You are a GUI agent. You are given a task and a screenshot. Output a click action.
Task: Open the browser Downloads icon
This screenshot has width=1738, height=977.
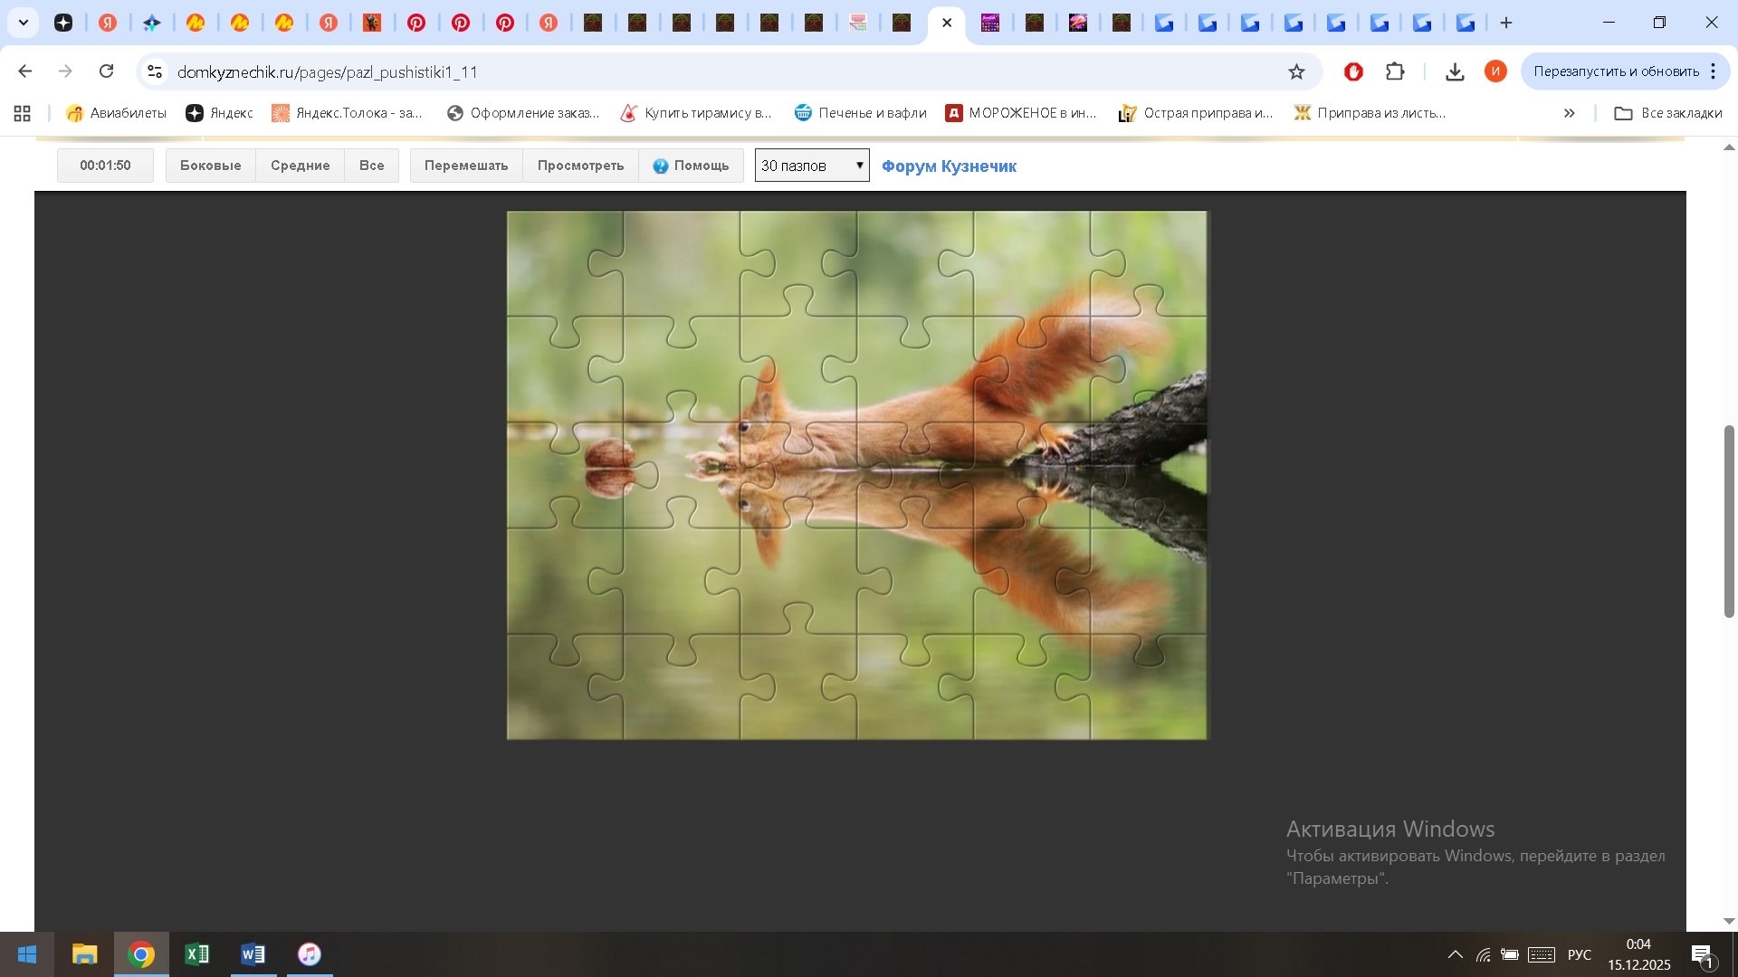1455,71
